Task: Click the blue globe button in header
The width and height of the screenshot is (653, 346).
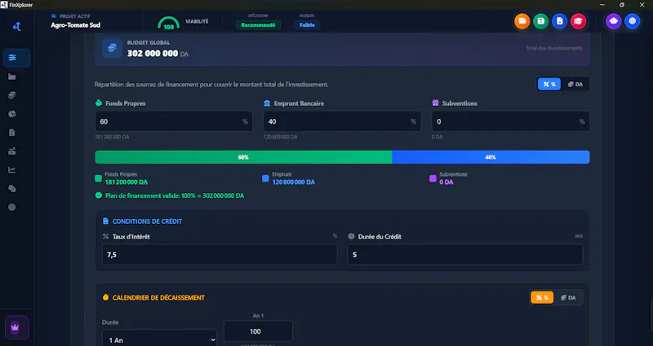Action: point(632,21)
